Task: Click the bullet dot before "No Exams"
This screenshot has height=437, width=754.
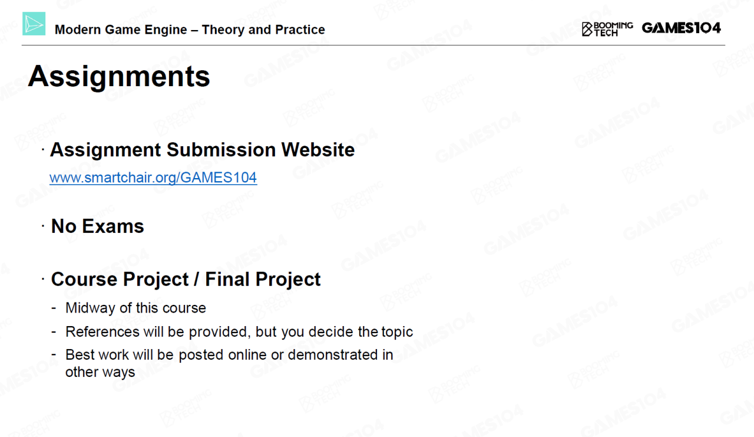Action: pyautogui.click(x=44, y=226)
